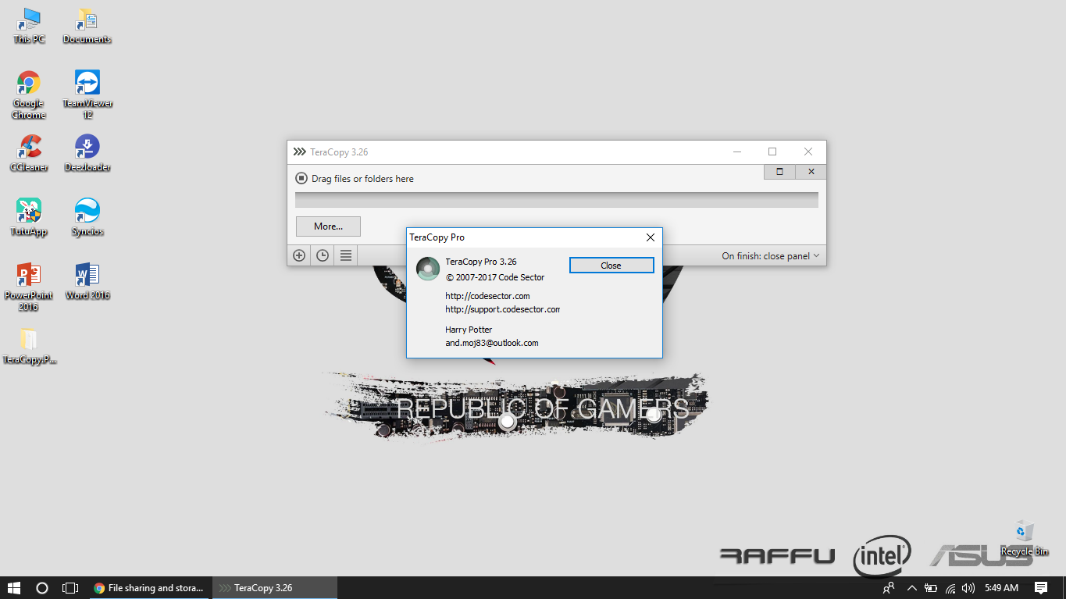Click the TeraCopy Pro 3.26 version text
Screen dimensions: 1066x599
point(480,262)
